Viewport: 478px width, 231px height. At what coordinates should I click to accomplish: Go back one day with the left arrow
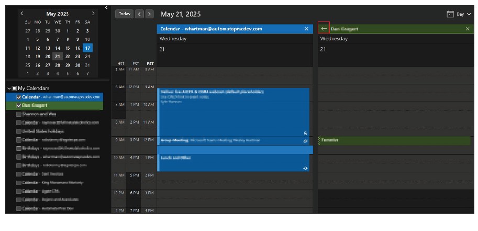point(139,14)
